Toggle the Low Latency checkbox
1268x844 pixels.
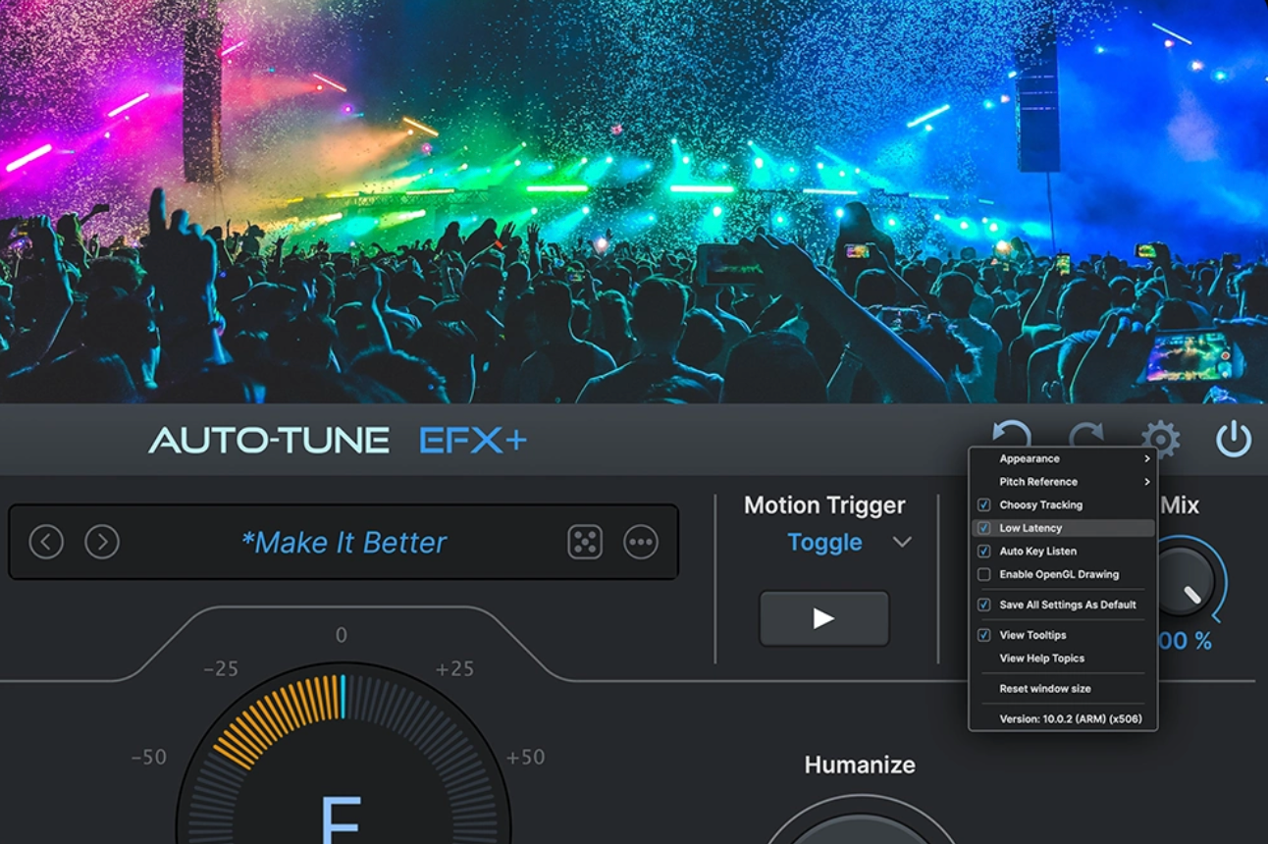[984, 528]
